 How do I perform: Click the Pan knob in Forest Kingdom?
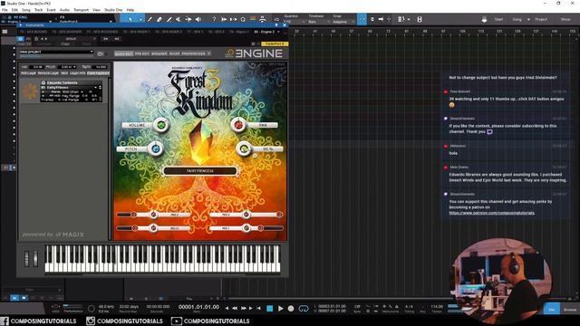pyautogui.click(x=238, y=125)
